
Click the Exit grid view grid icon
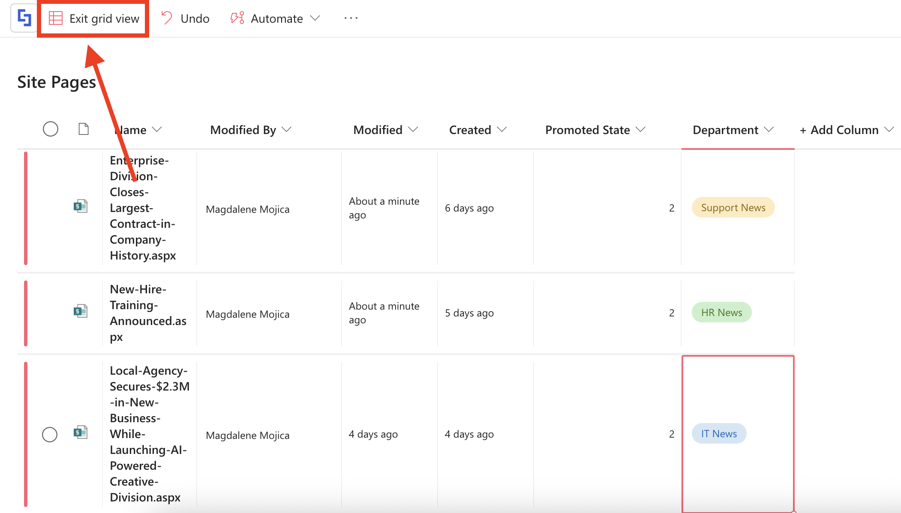[x=56, y=18]
